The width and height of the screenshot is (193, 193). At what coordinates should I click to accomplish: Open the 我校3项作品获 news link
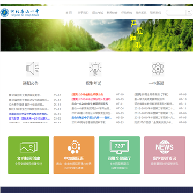154,122
